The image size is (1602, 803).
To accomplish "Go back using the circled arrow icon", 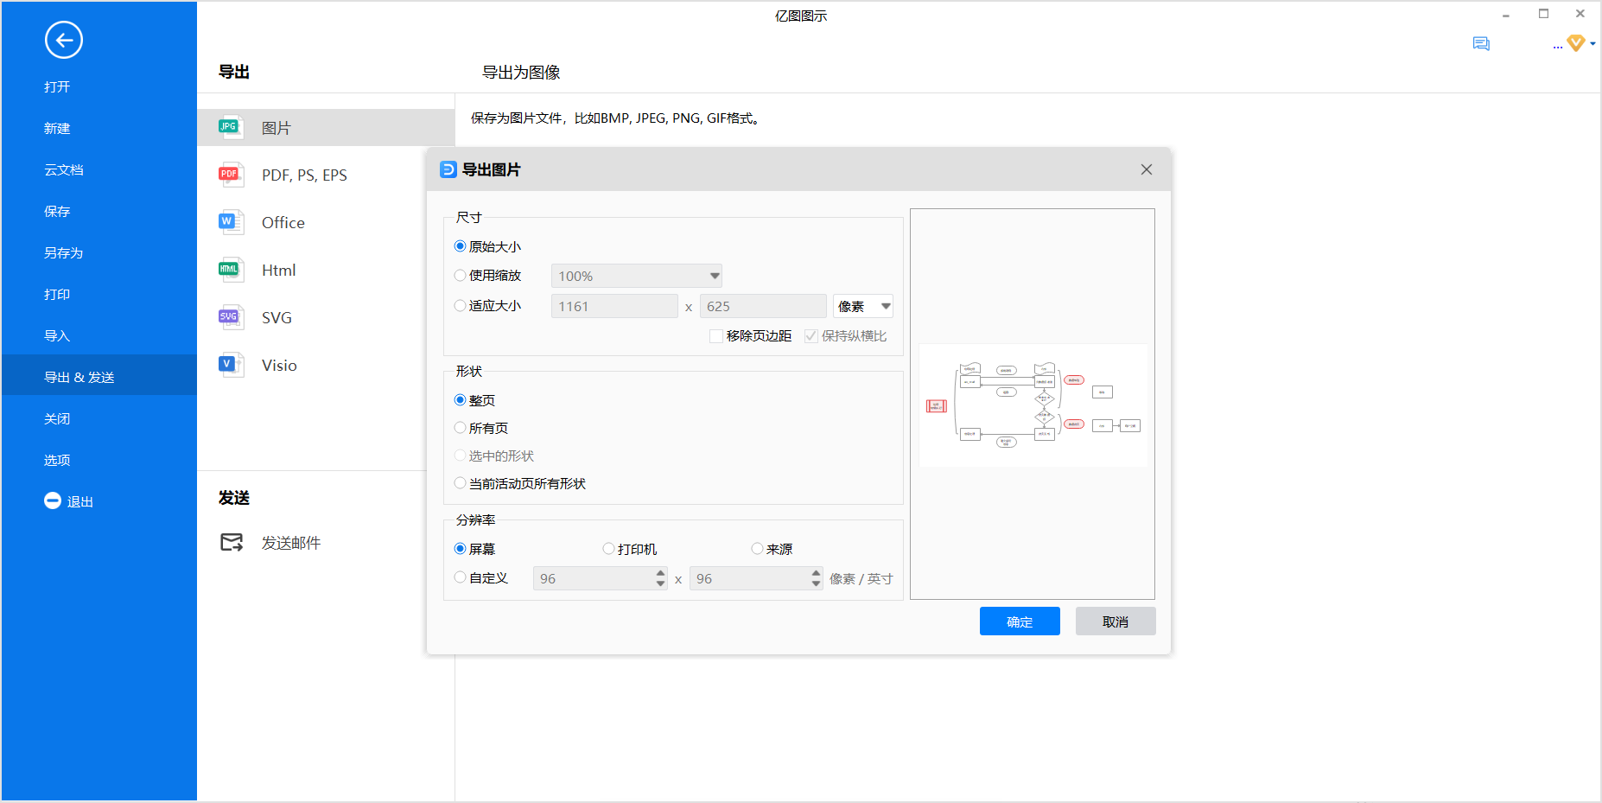I will click(x=64, y=40).
